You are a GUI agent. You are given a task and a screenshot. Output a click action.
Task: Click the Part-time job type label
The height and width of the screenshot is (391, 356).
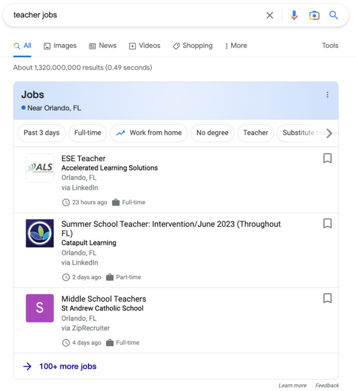[128, 278]
